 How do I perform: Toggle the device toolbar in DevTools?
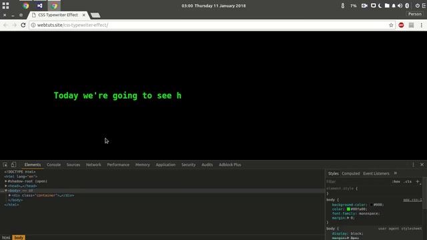(x=13, y=165)
